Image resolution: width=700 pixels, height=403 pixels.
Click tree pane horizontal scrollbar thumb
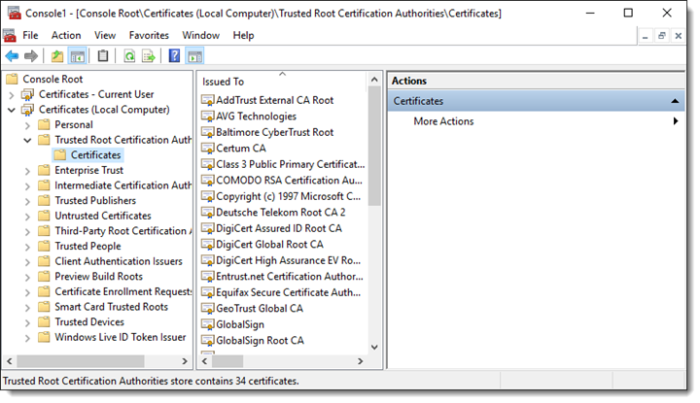81,361
